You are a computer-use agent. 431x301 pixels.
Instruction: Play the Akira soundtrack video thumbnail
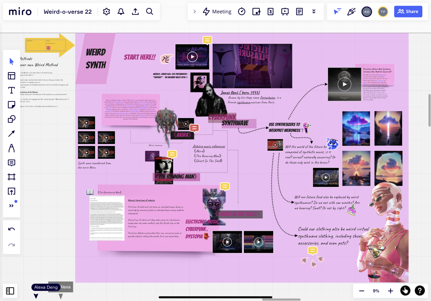pos(86,123)
